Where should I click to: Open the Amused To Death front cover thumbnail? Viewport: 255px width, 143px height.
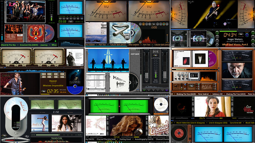point(198,39)
